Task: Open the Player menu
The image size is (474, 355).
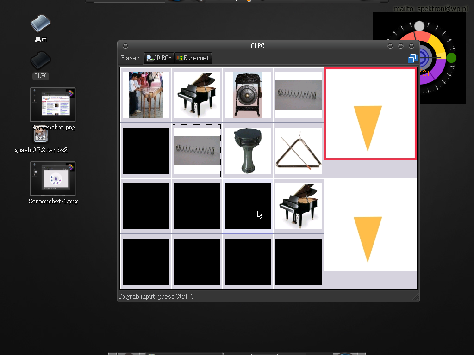Action: pos(130,58)
